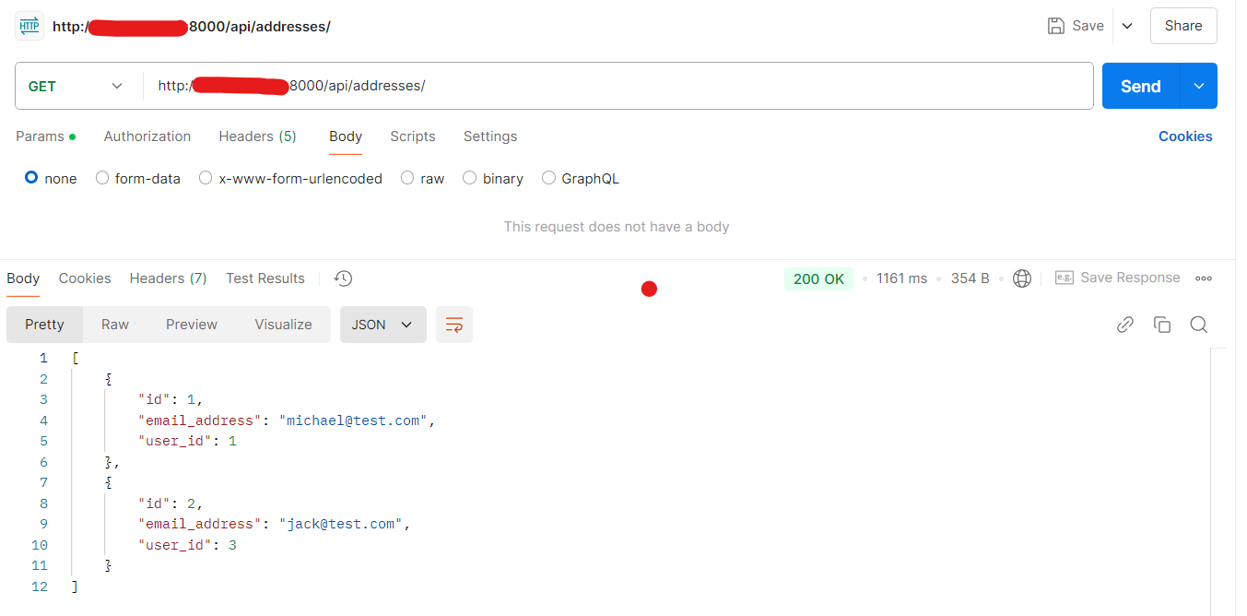Image resolution: width=1247 pixels, height=616 pixels.
Task: Select the raw body option
Action: point(407,178)
